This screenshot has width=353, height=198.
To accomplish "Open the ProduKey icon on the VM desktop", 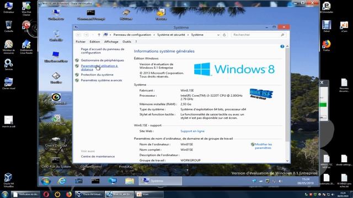I will pyautogui.click(x=126, y=166).
